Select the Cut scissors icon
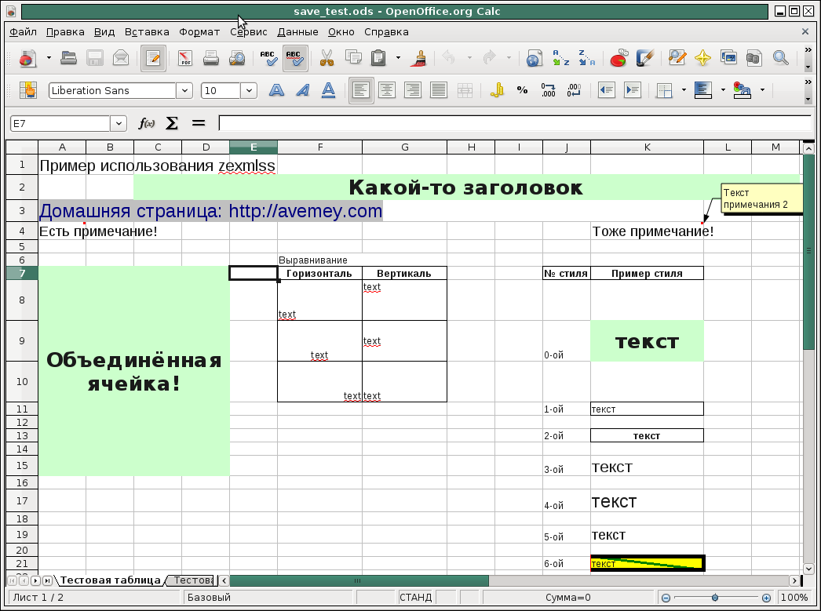 (327, 58)
